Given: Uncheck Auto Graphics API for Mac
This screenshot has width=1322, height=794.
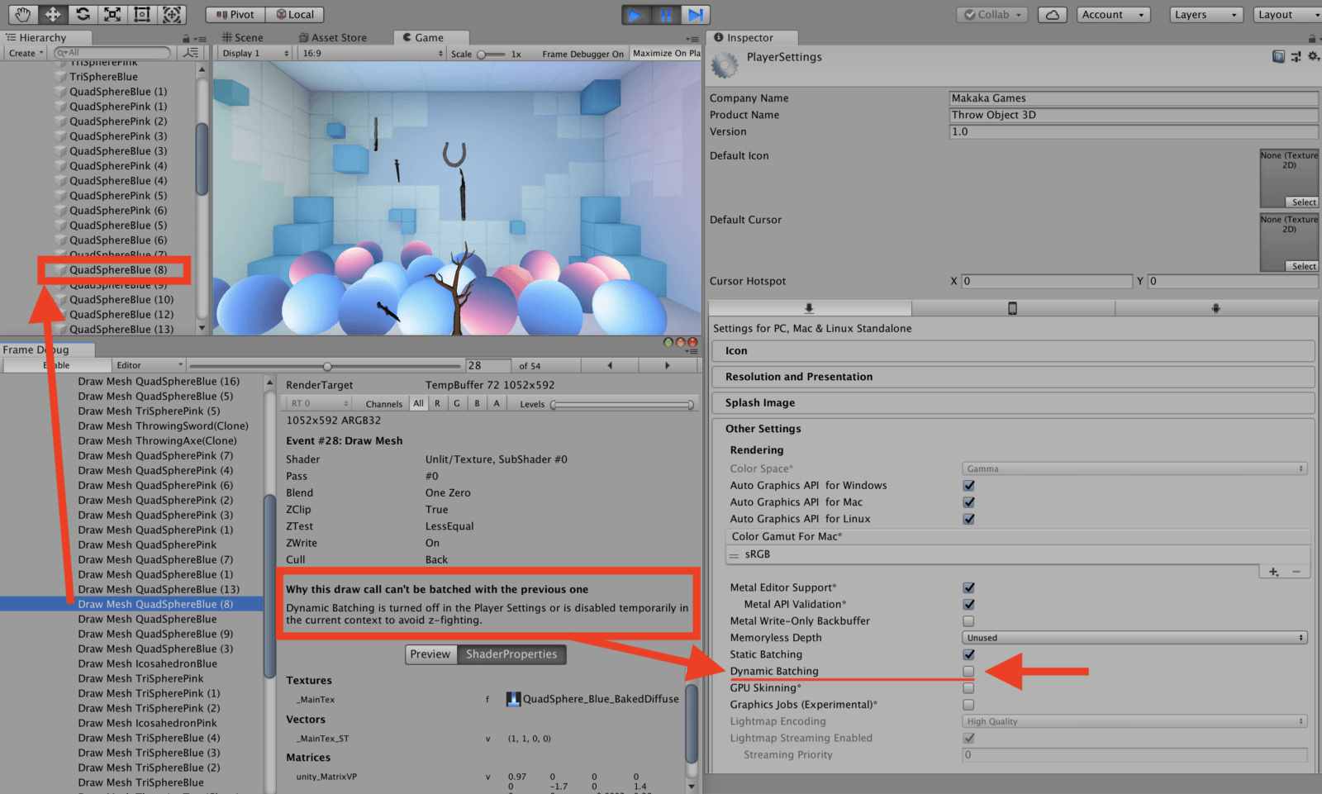Looking at the screenshot, I should pyautogui.click(x=968, y=502).
